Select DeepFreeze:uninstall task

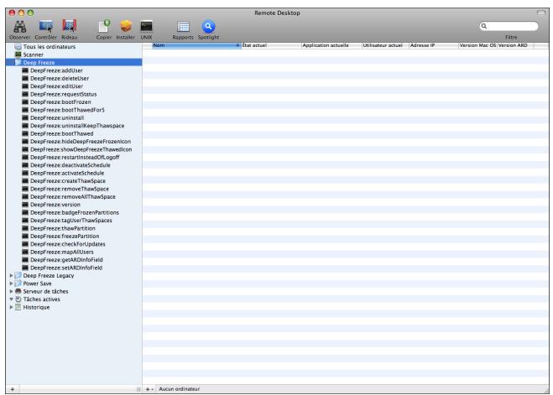tap(57, 117)
